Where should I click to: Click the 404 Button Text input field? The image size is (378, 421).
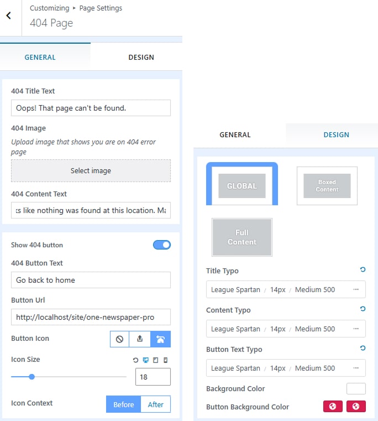[x=91, y=280]
